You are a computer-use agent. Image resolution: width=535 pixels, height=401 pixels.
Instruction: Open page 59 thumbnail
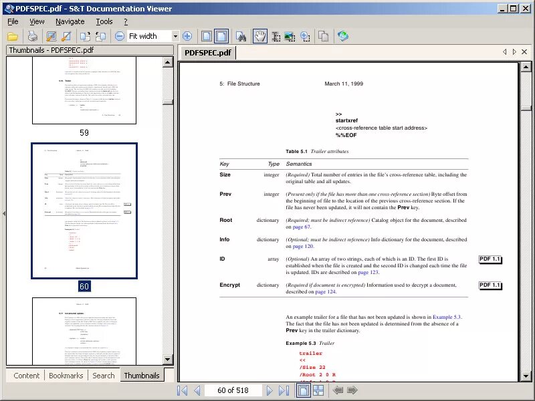pyautogui.click(x=84, y=90)
